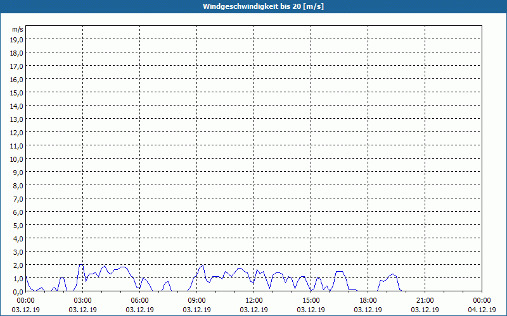
Task: Click the 15:00 time axis label
Action: click(311, 301)
